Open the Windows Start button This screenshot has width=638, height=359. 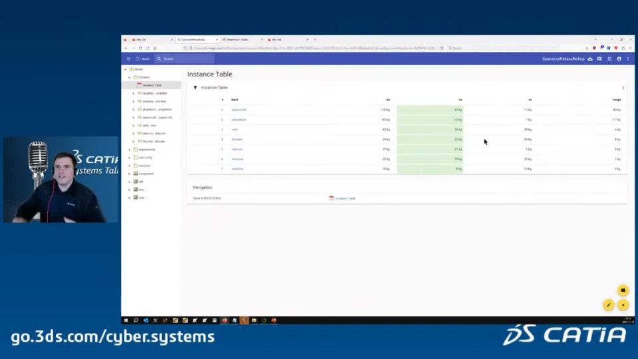click(126, 320)
